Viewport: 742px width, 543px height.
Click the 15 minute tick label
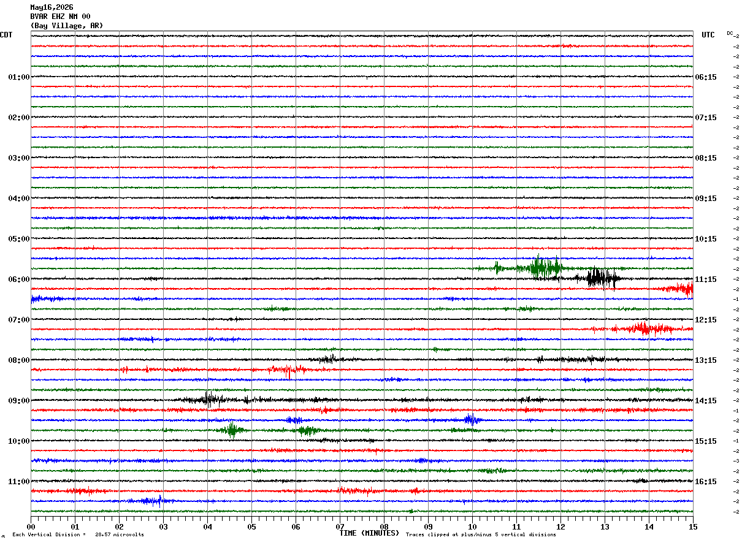[692, 526]
